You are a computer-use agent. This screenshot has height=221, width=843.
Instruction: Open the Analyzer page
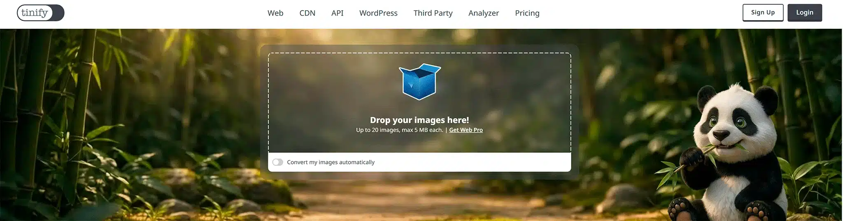point(484,13)
